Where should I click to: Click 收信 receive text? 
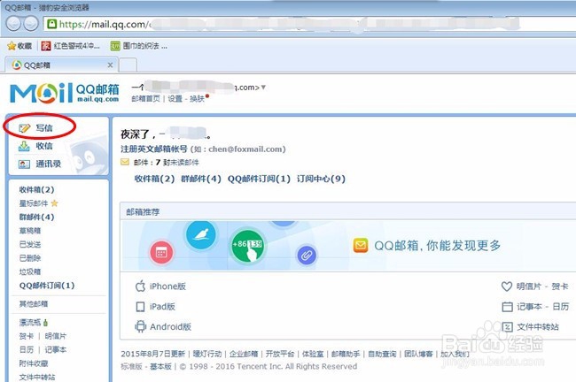(x=44, y=146)
